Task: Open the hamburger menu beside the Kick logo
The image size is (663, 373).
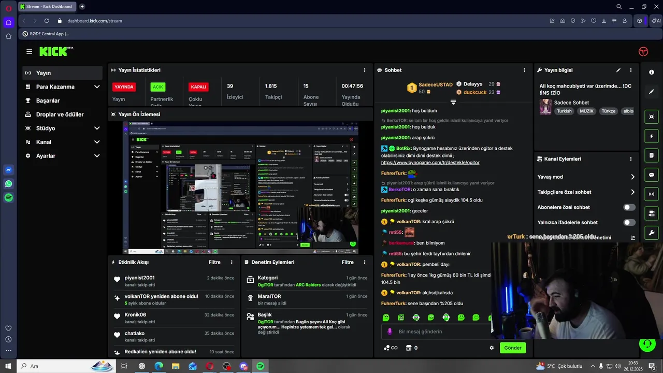Action: pyautogui.click(x=29, y=52)
